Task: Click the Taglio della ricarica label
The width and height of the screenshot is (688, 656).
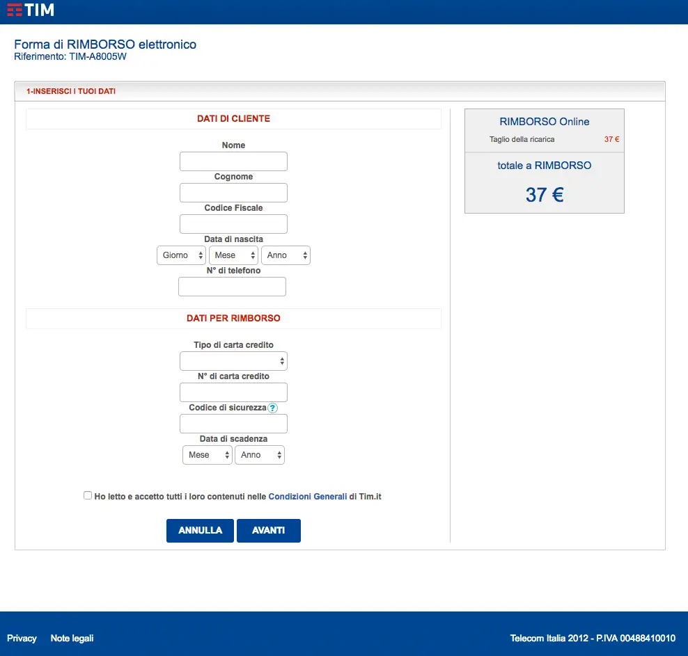Action: [x=522, y=139]
